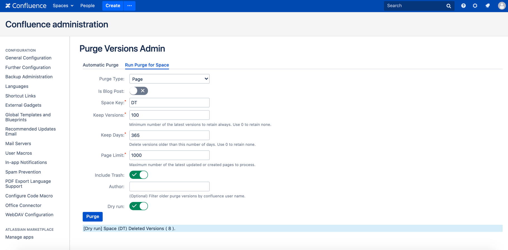Viewport: 508px width, 250px height.
Task: Open the more create options ellipsis
Action: [130, 6]
